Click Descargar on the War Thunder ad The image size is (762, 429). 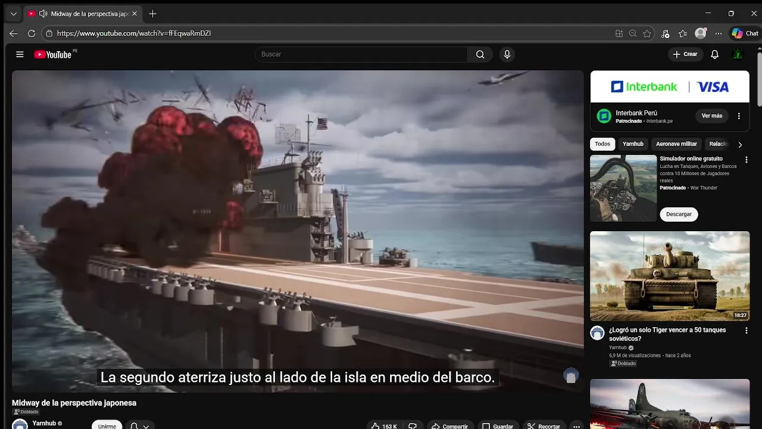pos(679,214)
